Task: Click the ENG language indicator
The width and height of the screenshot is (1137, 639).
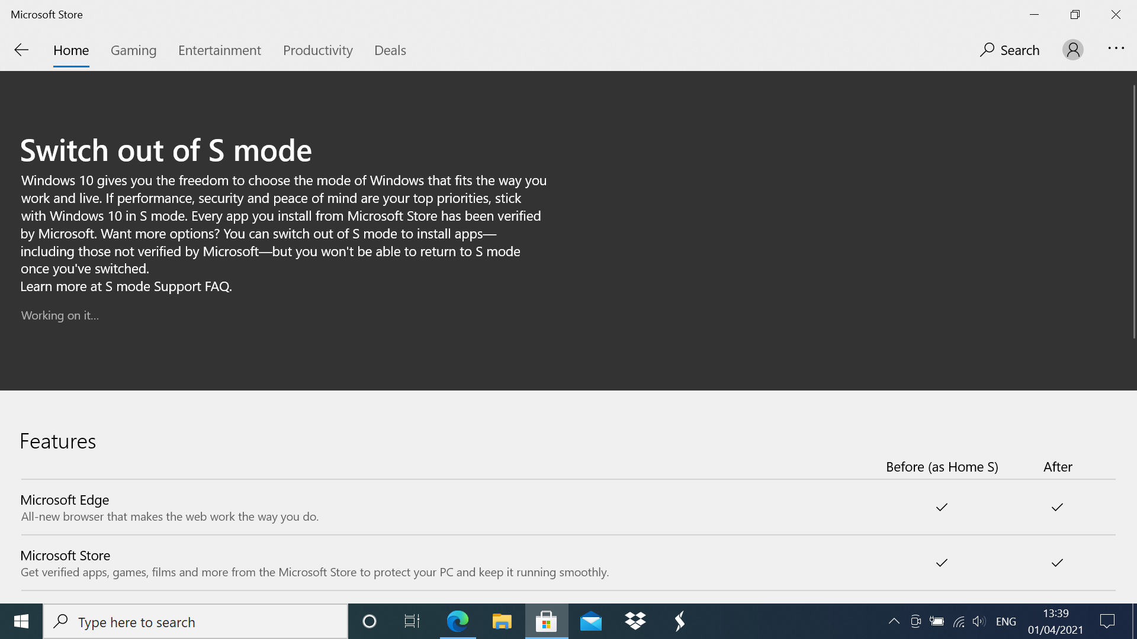Action: (x=1006, y=622)
